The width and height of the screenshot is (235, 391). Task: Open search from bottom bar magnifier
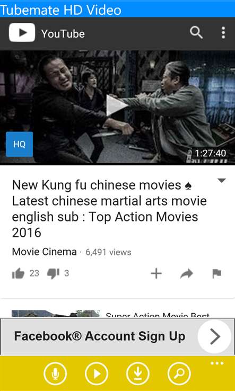[179, 374]
